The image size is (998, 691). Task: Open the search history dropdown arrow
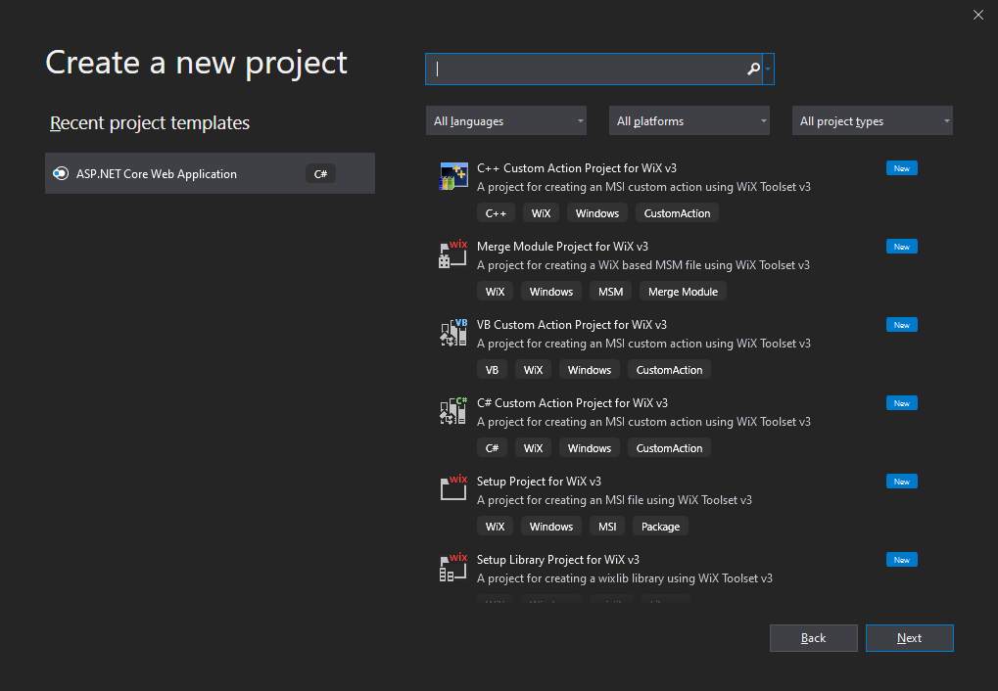[x=769, y=69]
